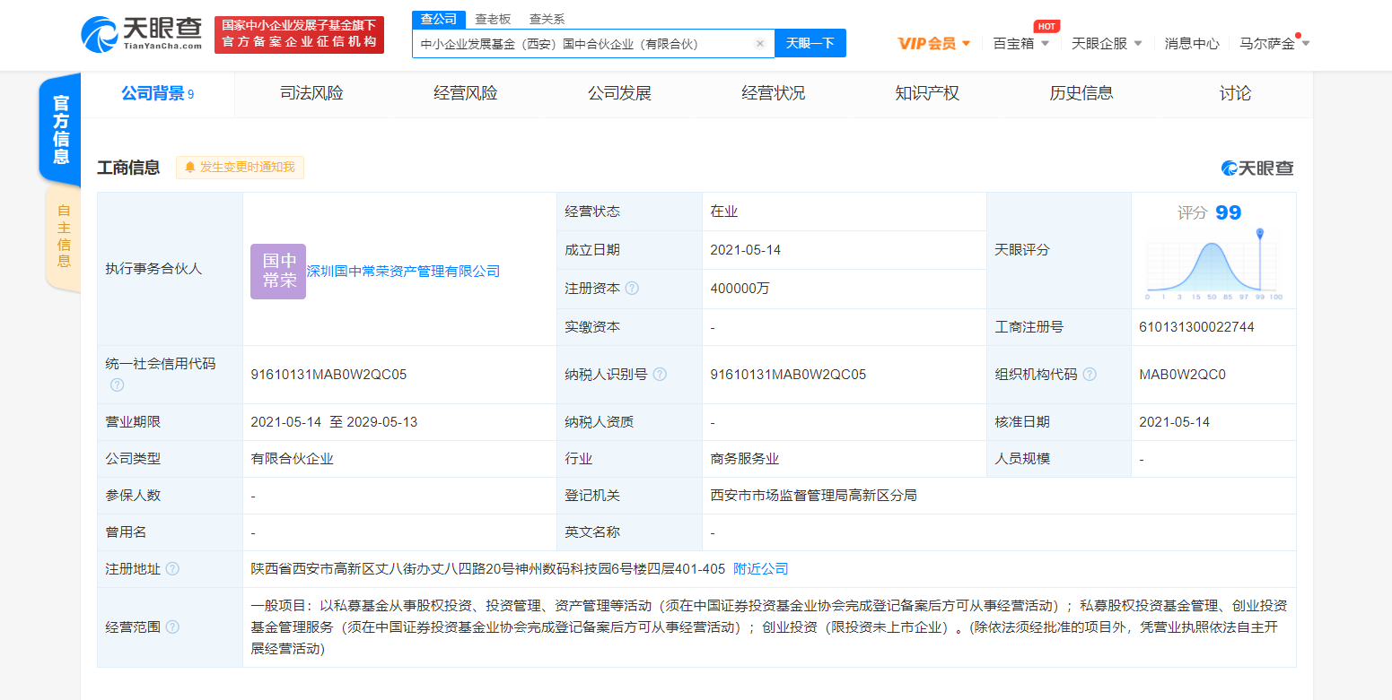Open the 马尔萨金 user account menu
Image resolution: width=1392 pixels, height=700 pixels.
coord(1274,43)
